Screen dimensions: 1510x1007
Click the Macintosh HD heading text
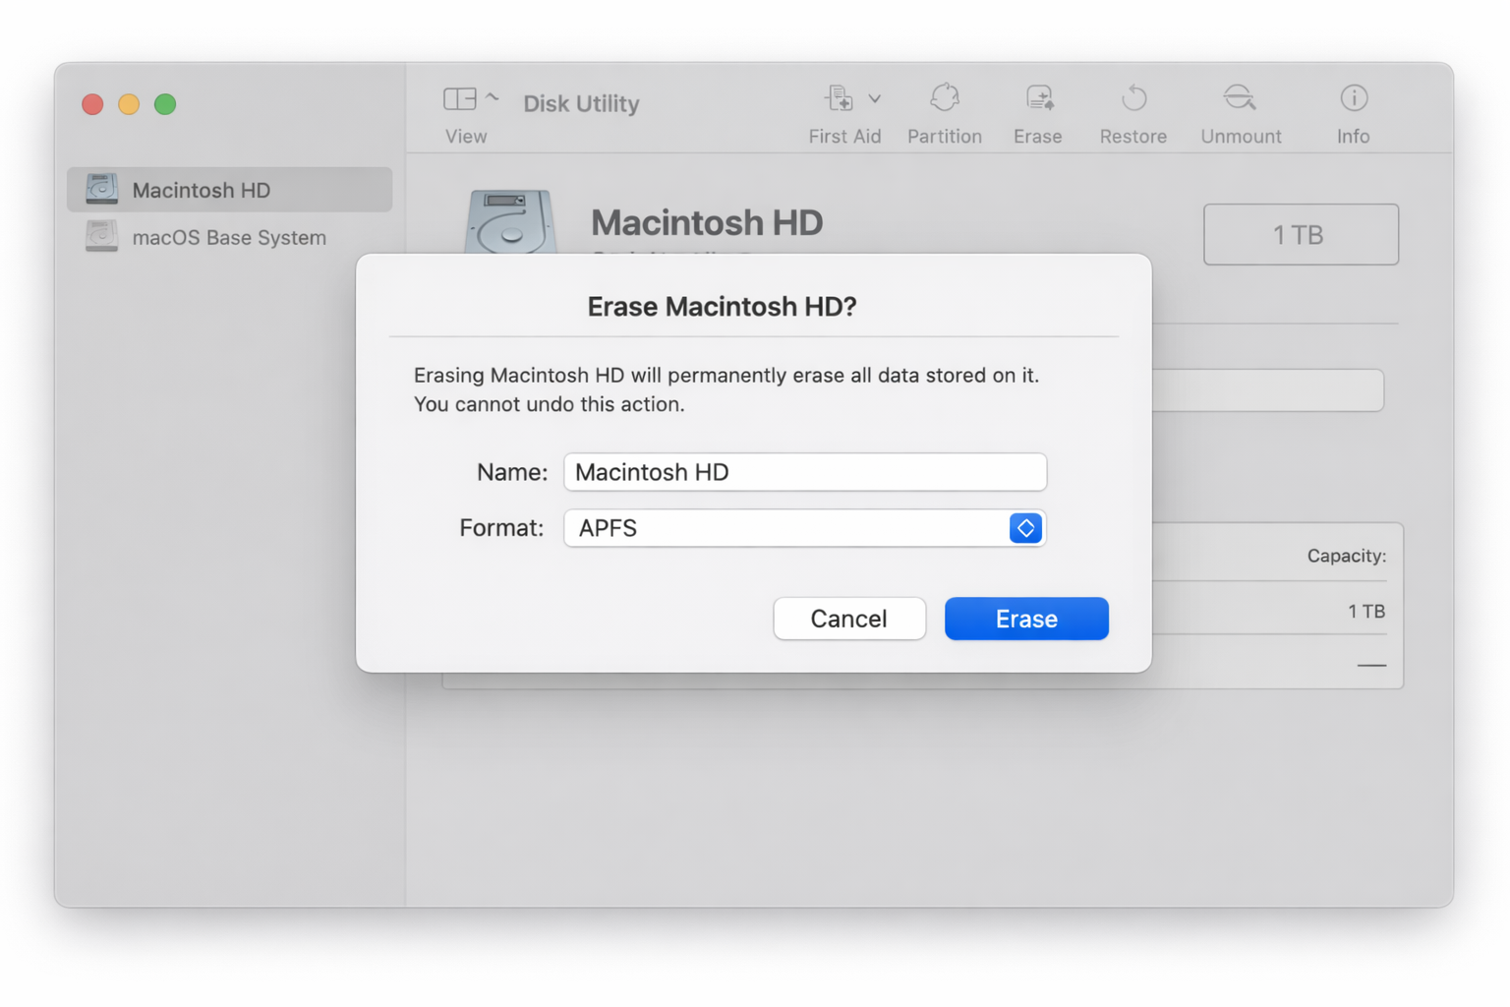coord(707,222)
